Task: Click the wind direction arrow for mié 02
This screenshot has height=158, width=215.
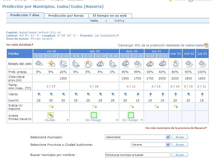Action: pos(189,94)
